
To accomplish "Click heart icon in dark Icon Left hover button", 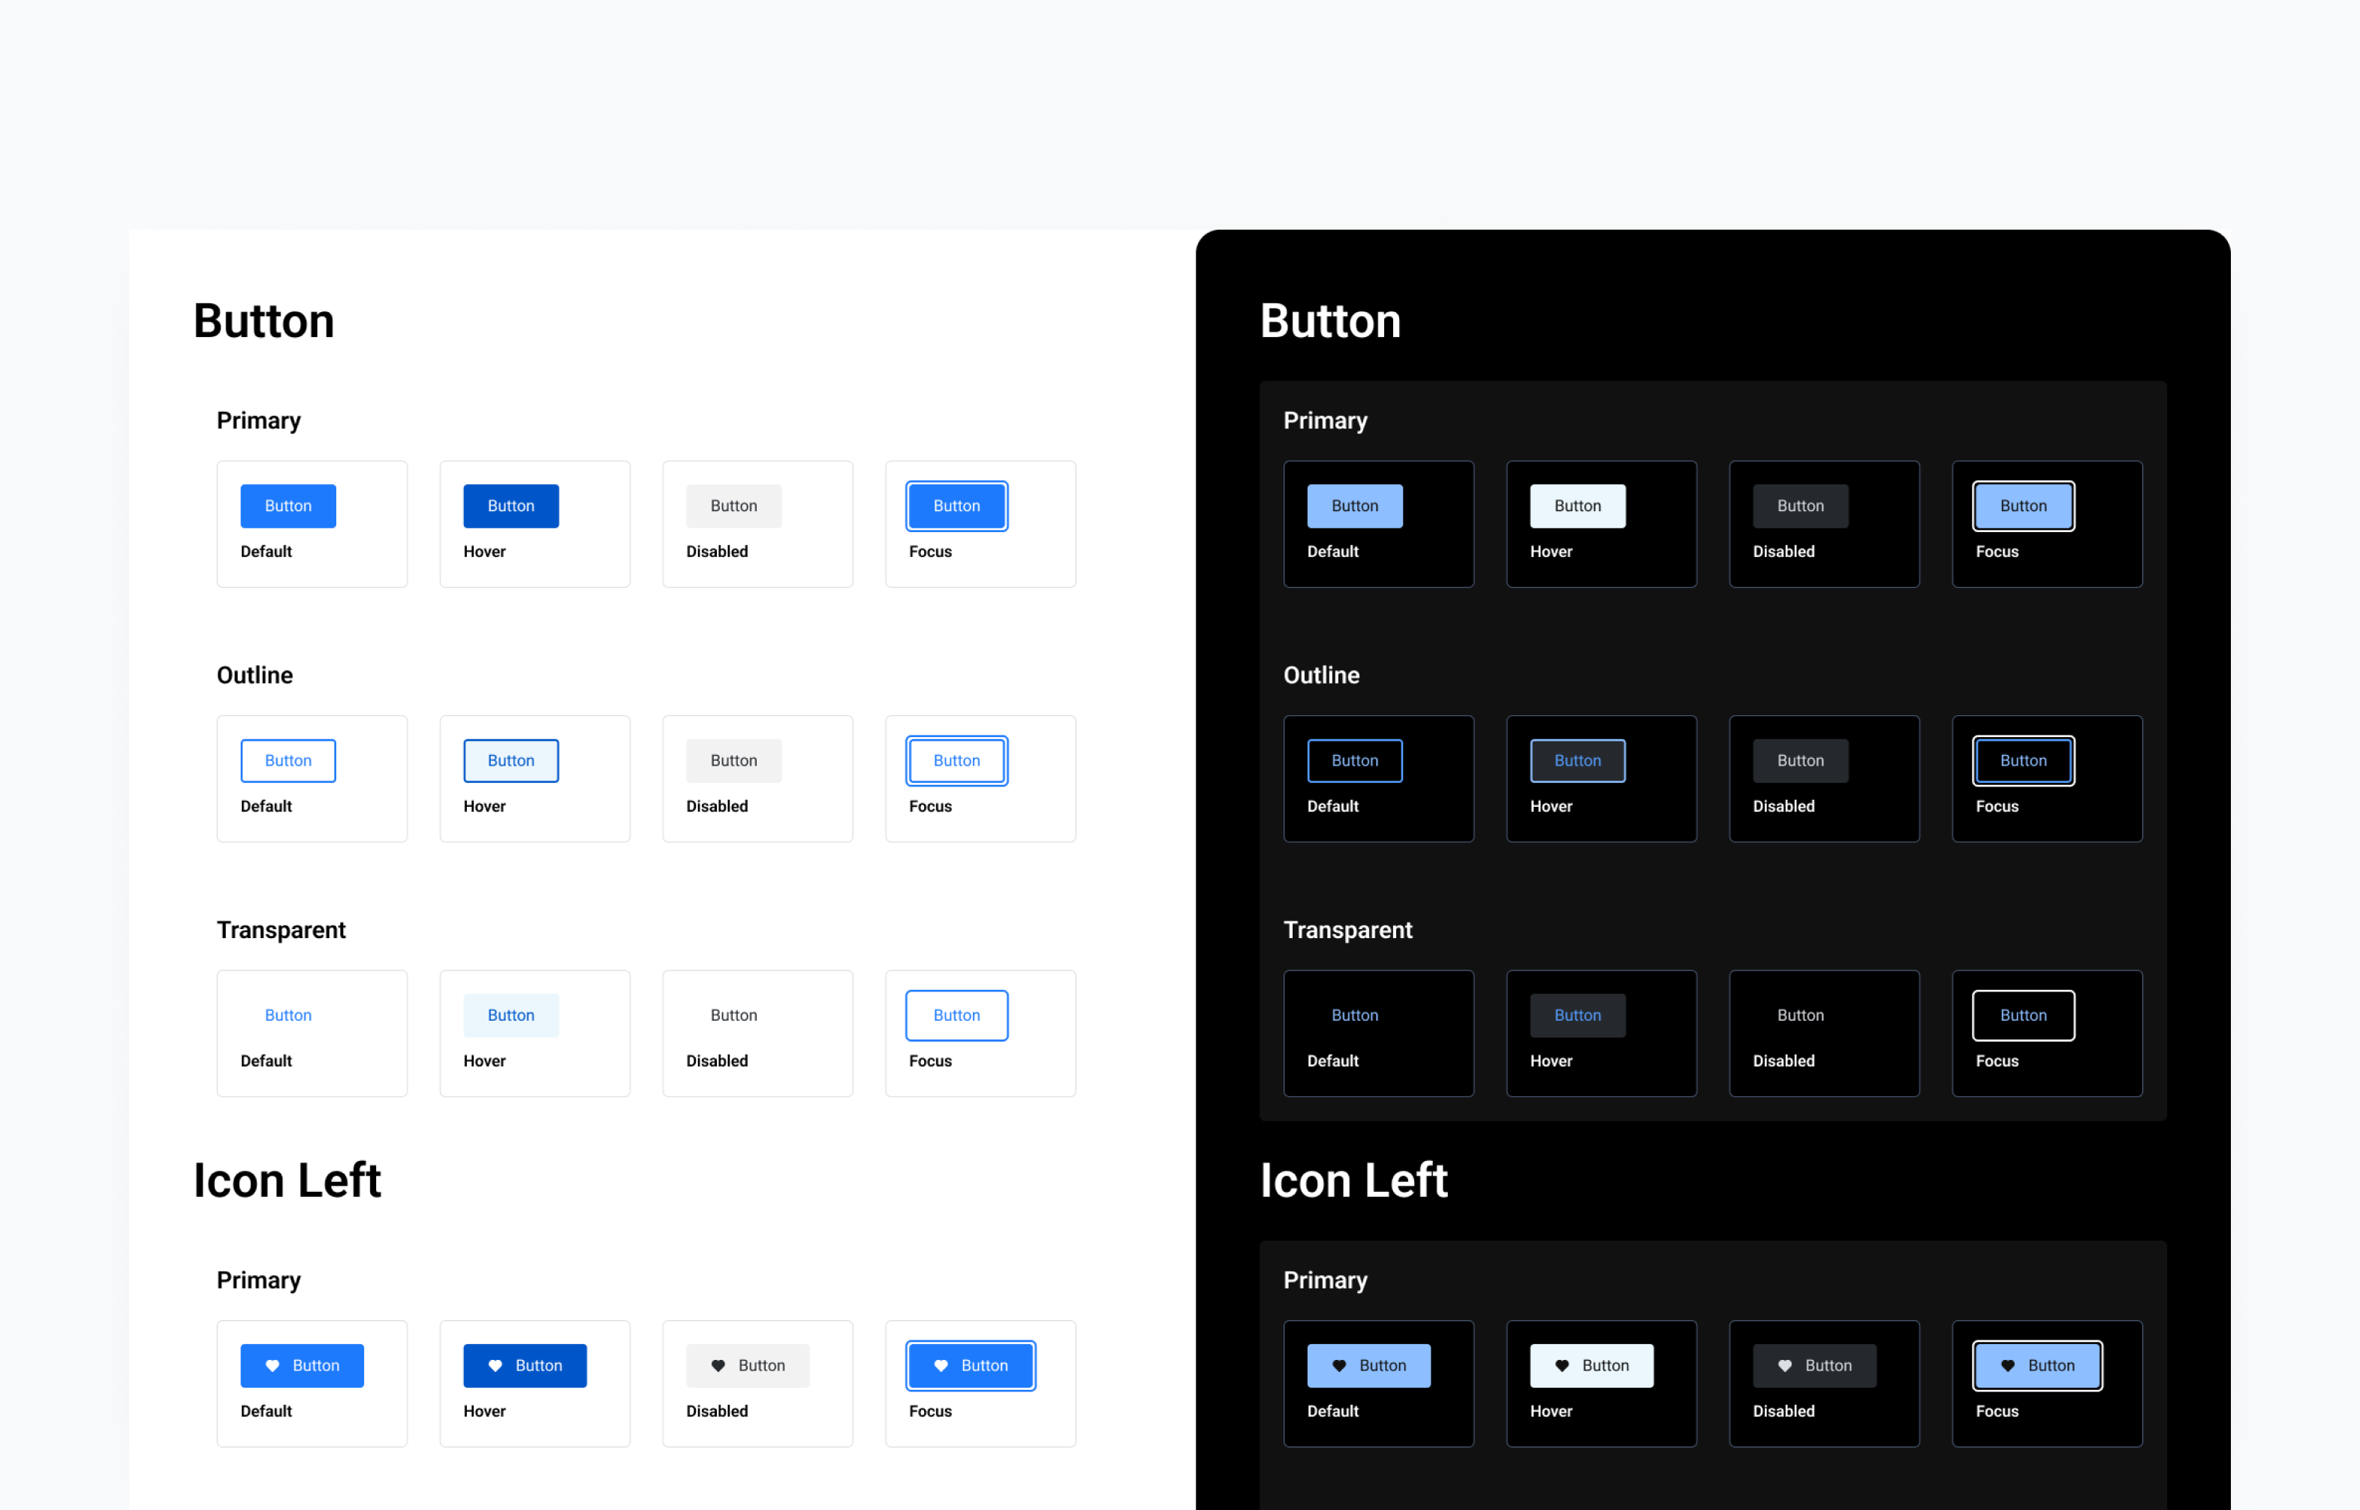I will [1562, 1366].
